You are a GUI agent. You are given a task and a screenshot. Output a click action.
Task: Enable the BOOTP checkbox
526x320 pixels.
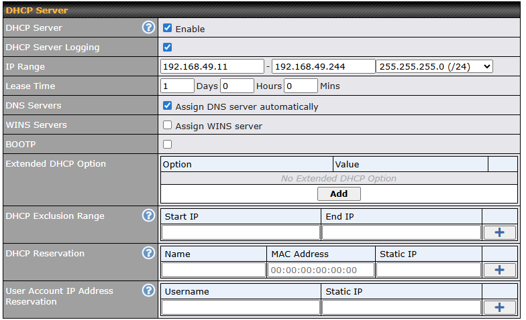click(x=168, y=144)
